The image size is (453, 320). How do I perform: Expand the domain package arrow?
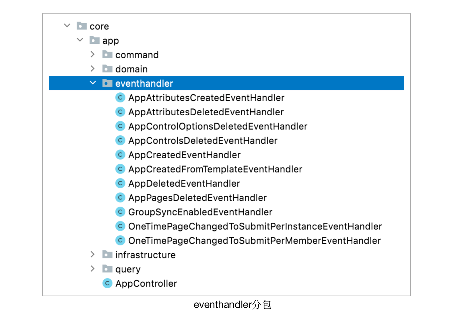point(93,69)
